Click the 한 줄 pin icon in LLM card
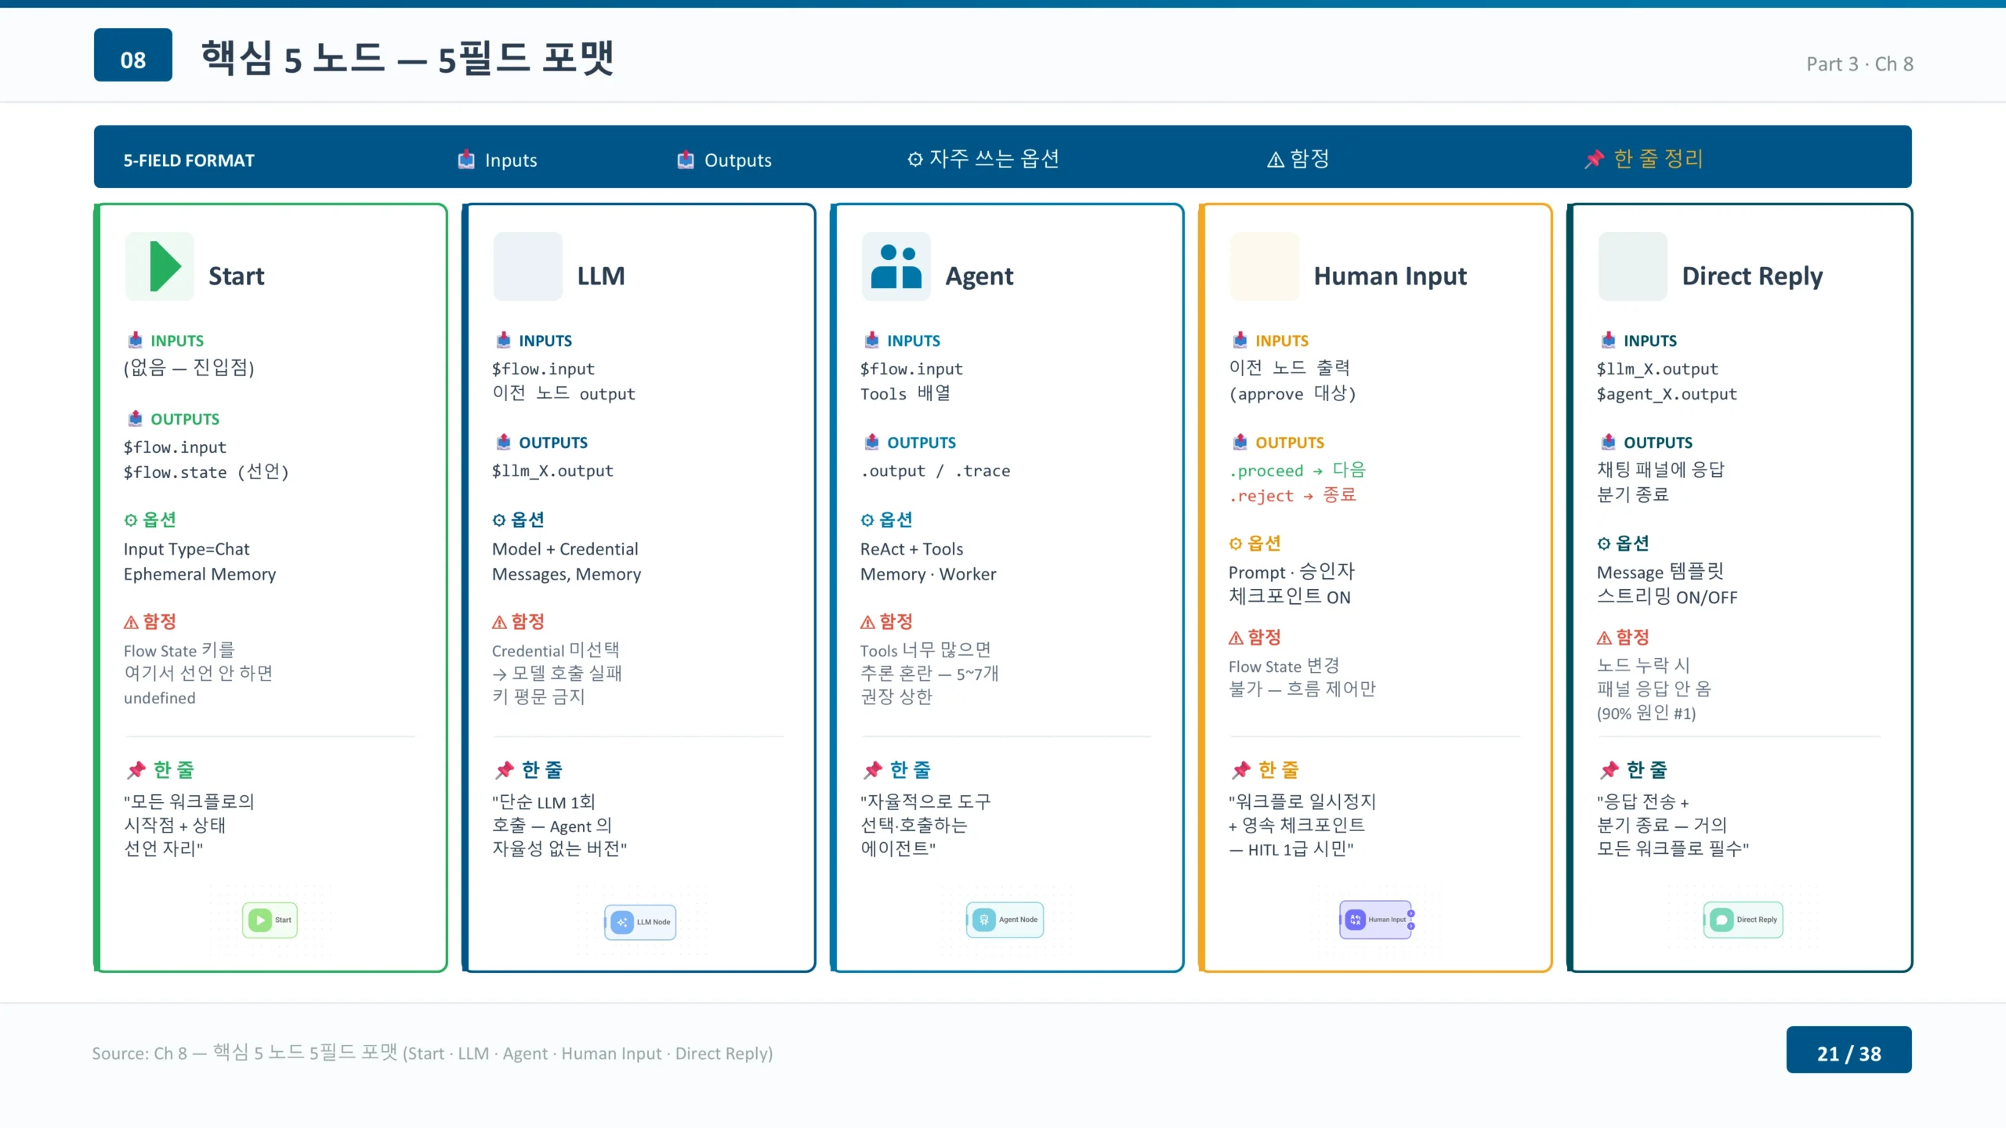The image size is (2006, 1128). point(505,770)
